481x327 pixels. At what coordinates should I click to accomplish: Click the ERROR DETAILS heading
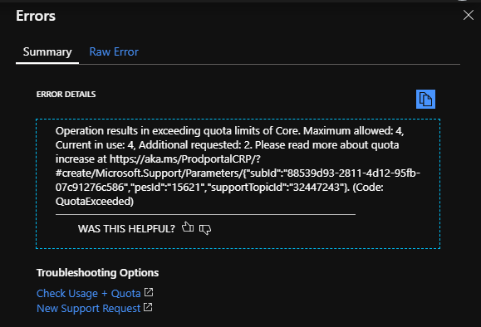66,94
